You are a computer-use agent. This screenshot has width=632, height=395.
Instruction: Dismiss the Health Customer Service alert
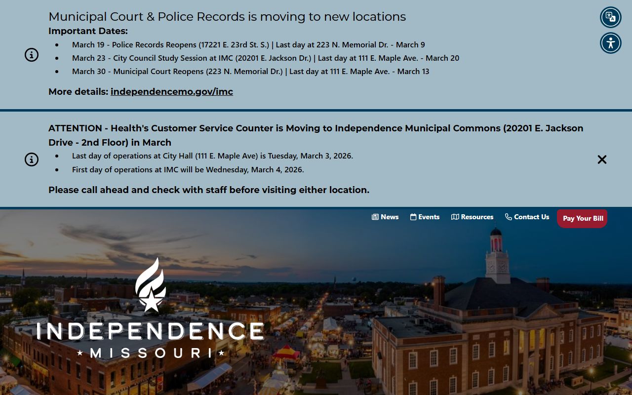pos(602,159)
